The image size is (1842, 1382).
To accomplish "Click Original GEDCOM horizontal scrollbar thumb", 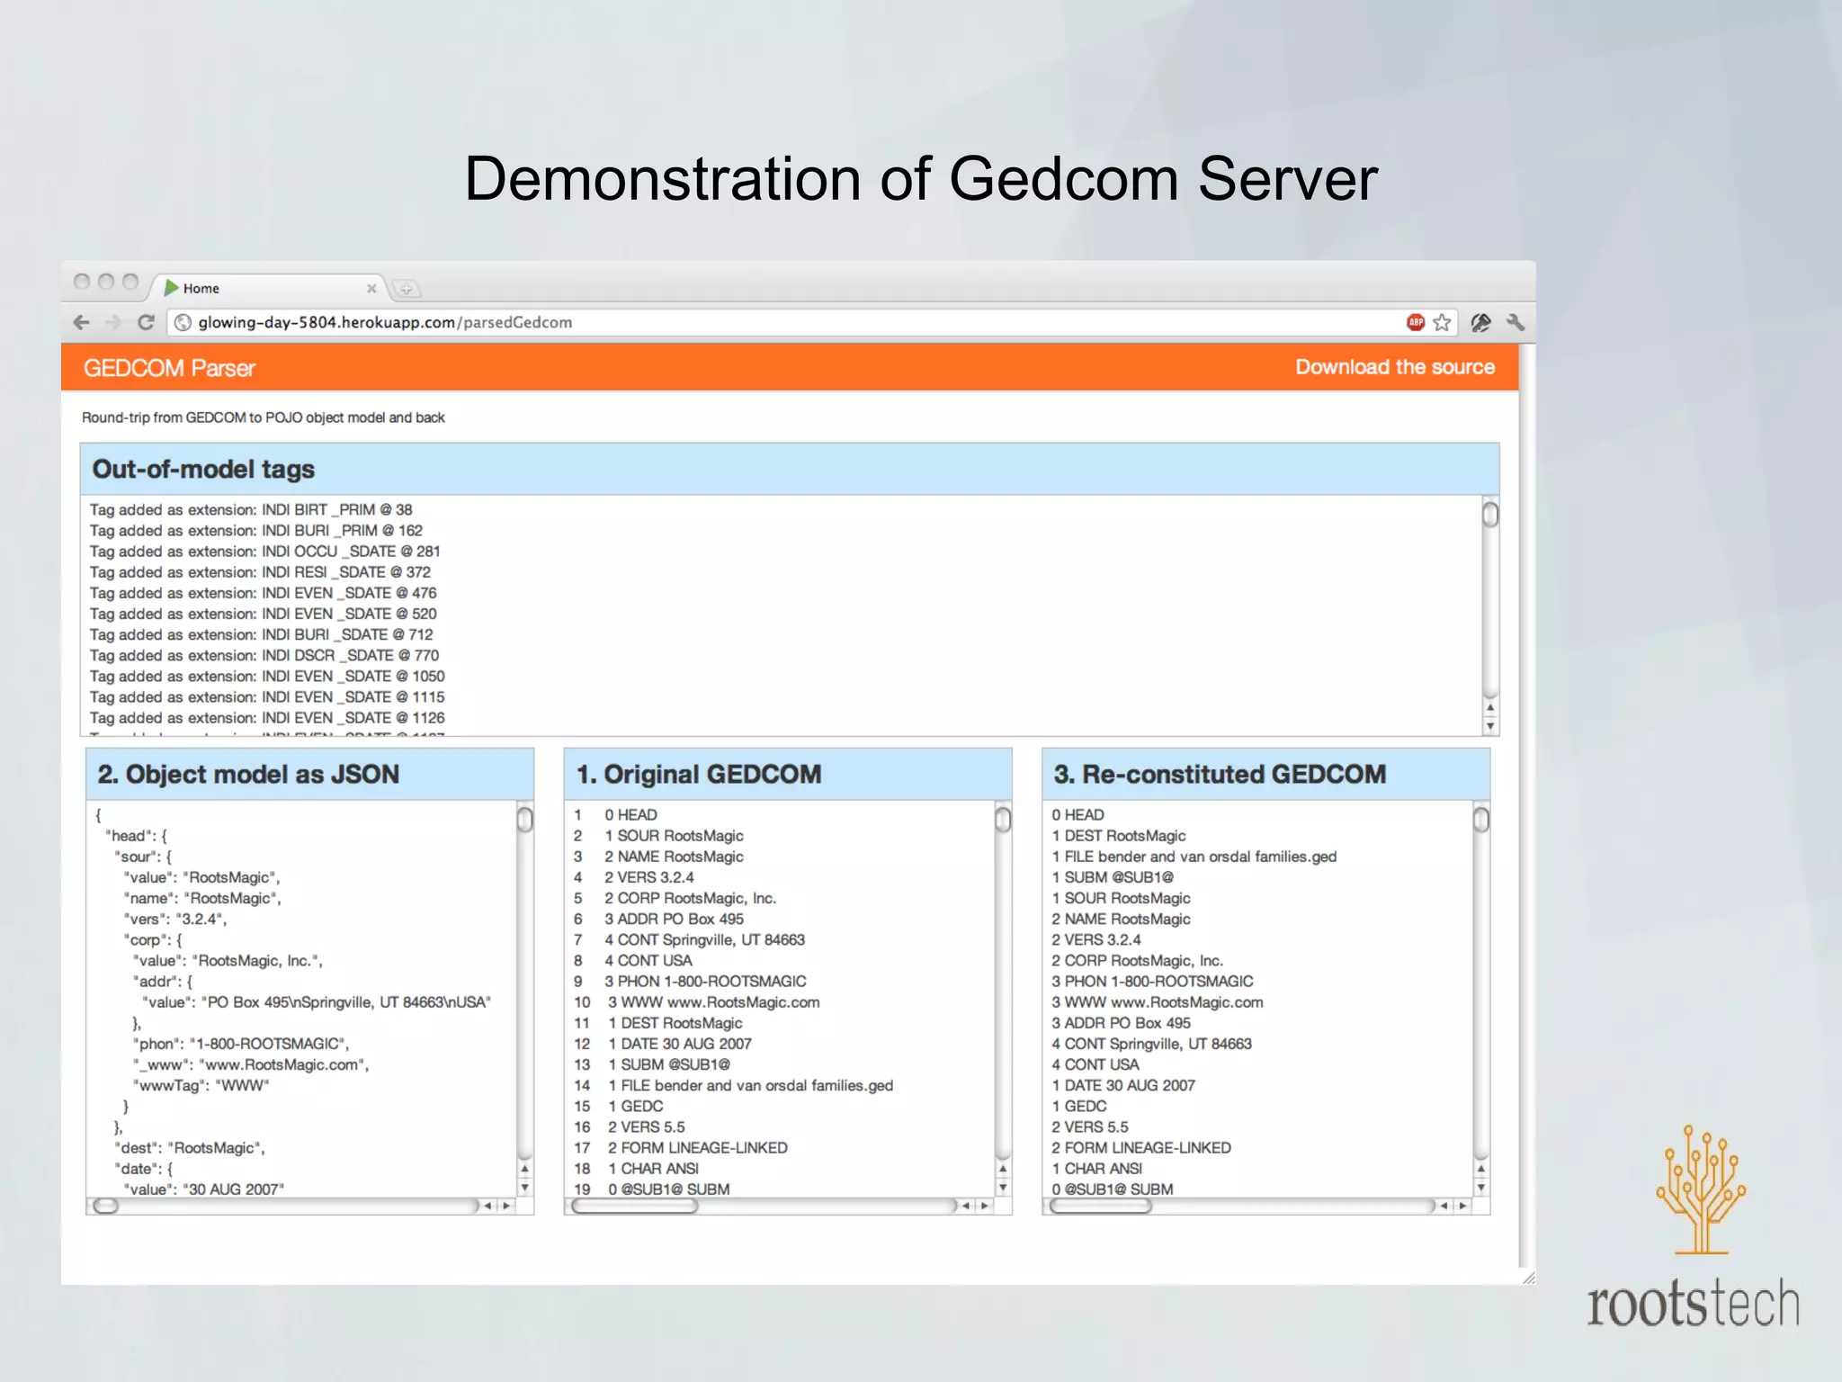I will click(x=635, y=1206).
